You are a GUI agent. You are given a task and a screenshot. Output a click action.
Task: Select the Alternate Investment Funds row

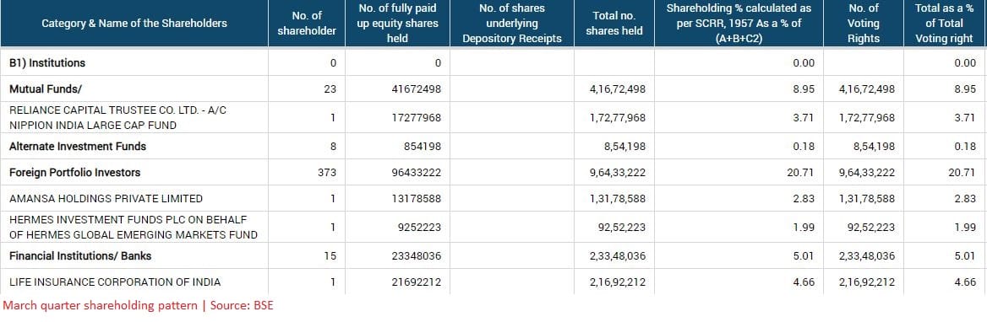coord(493,147)
